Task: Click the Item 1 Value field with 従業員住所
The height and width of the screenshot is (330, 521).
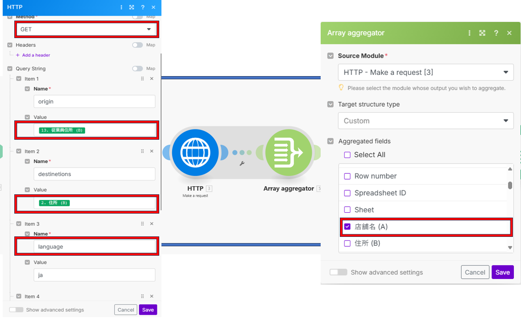Action: pyautogui.click(x=94, y=130)
